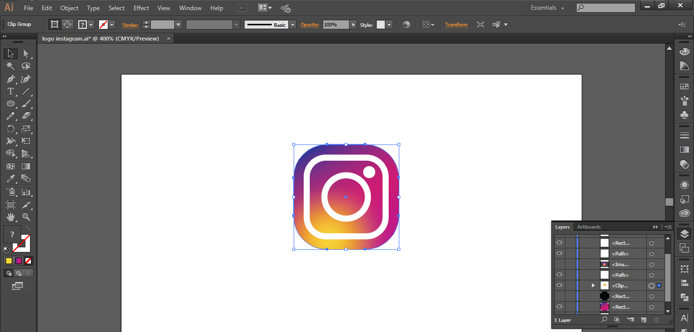This screenshot has width=694, height=332.
Task: Open the Swatches panel from the dock
Action: [684, 87]
